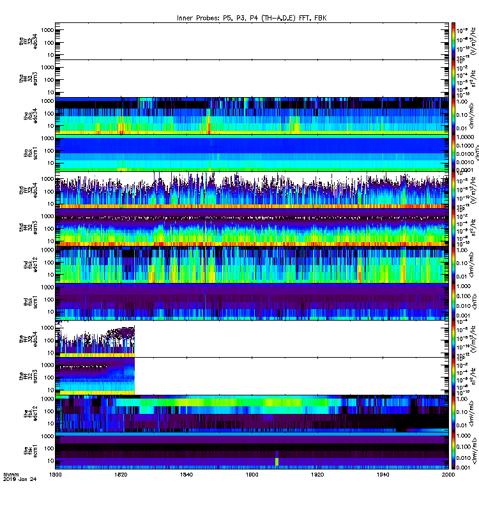The image size is (479, 511).
Task: Click the '100' y-tick of the tha fbk scm1 panel
Action: click(49, 151)
